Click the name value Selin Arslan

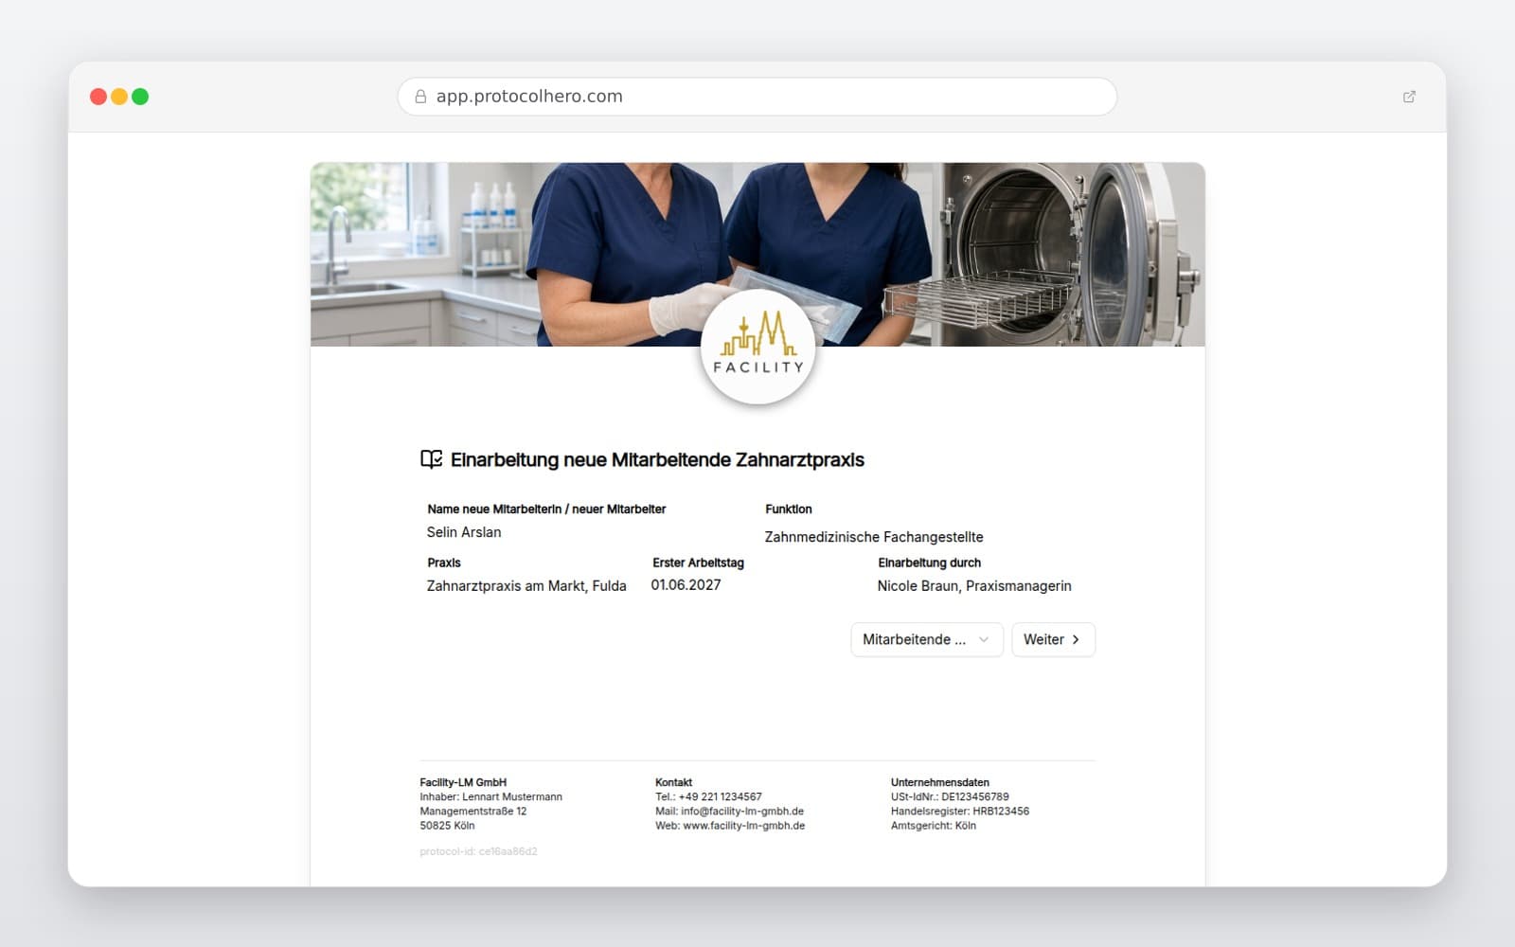(x=464, y=532)
